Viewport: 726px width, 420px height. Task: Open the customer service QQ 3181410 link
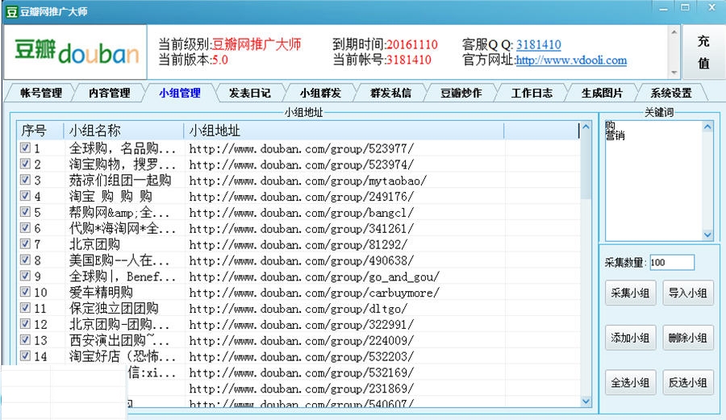(539, 44)
